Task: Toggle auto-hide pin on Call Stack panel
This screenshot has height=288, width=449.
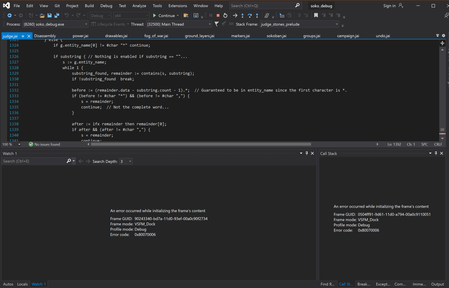Action: click(x=436, y=153)
